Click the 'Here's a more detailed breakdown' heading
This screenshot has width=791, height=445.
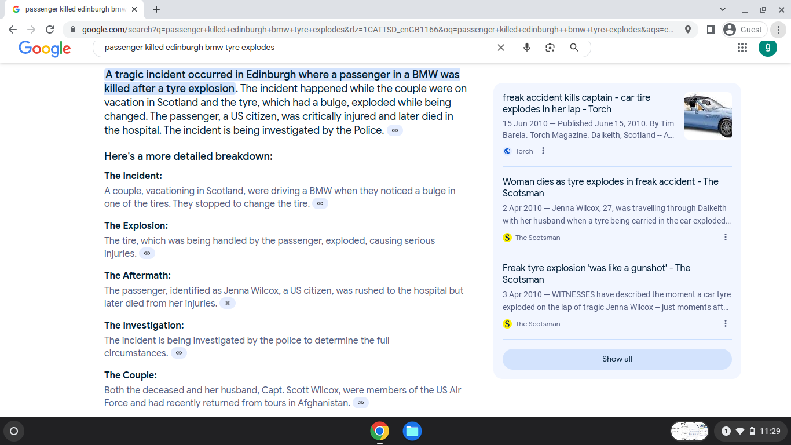click(188, 156)
